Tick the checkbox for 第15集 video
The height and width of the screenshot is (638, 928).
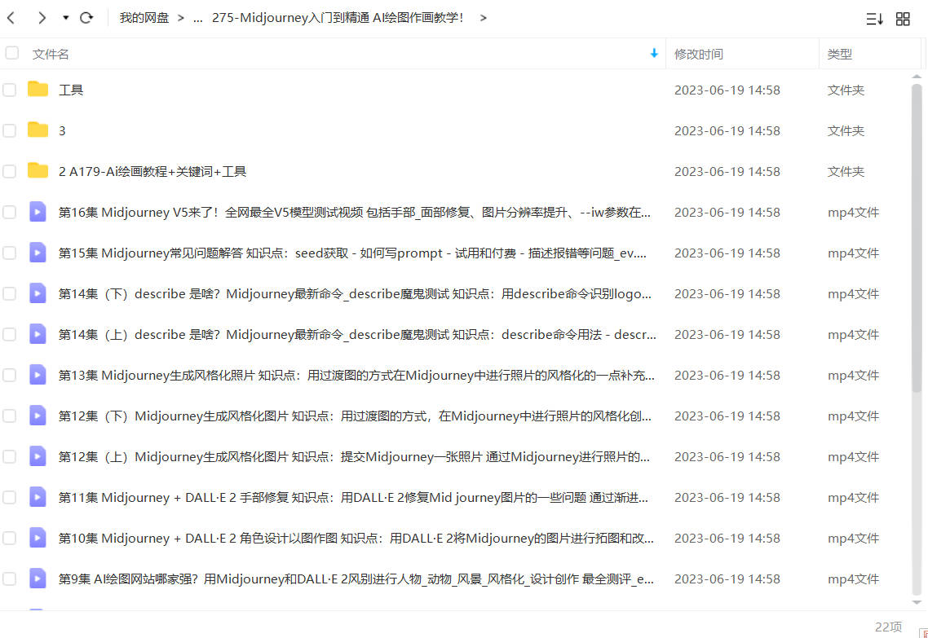click(x=10, y=253)
